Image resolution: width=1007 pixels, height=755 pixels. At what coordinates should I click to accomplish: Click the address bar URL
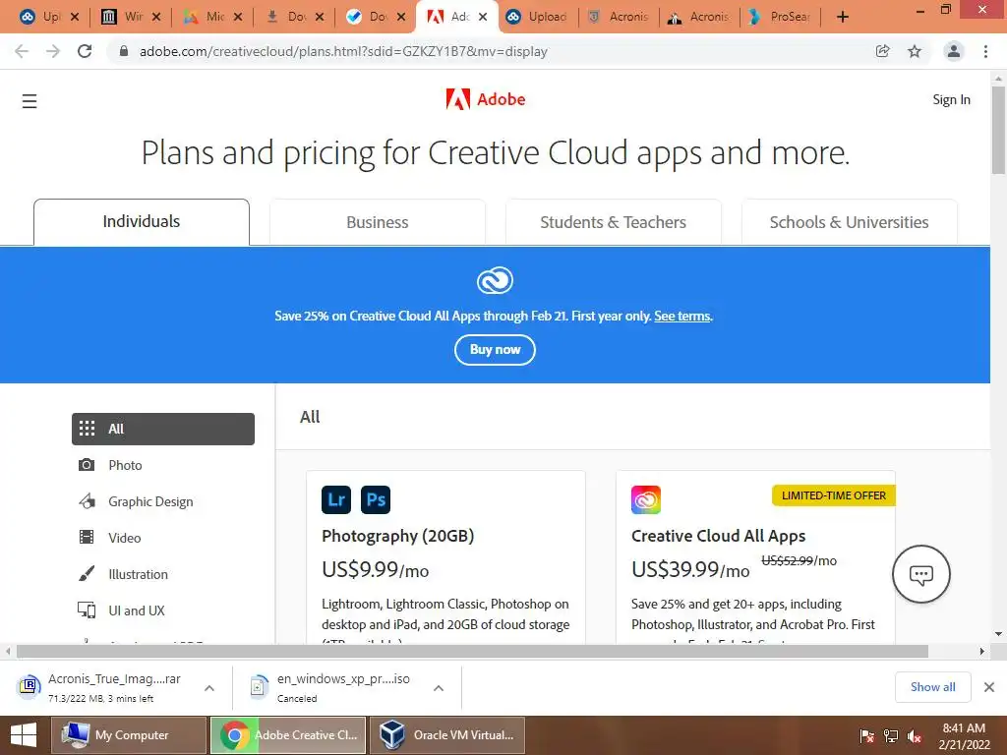tap(343, 51)
